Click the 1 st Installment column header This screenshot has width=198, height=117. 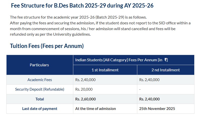point(105,70)
